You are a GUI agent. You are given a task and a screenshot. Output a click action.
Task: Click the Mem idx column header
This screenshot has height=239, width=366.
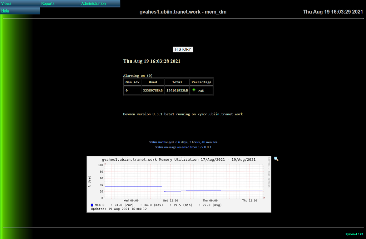(x=132, y=82)
